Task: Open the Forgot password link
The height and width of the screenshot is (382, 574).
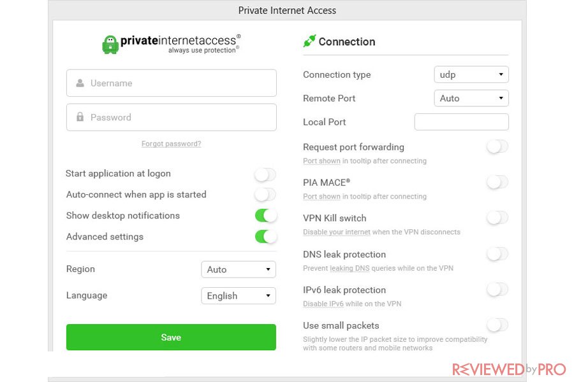Action: click(x=171, y=144)
